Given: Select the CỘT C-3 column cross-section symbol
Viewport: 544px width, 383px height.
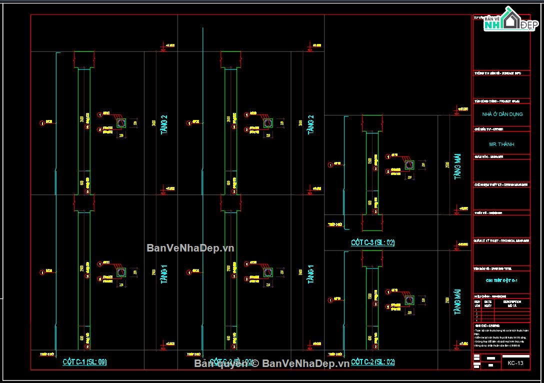Looking at the screenshot, I should pyautogui.click(x=409, y=165).
